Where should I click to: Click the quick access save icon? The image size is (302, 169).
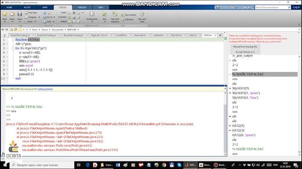[218, 8]
